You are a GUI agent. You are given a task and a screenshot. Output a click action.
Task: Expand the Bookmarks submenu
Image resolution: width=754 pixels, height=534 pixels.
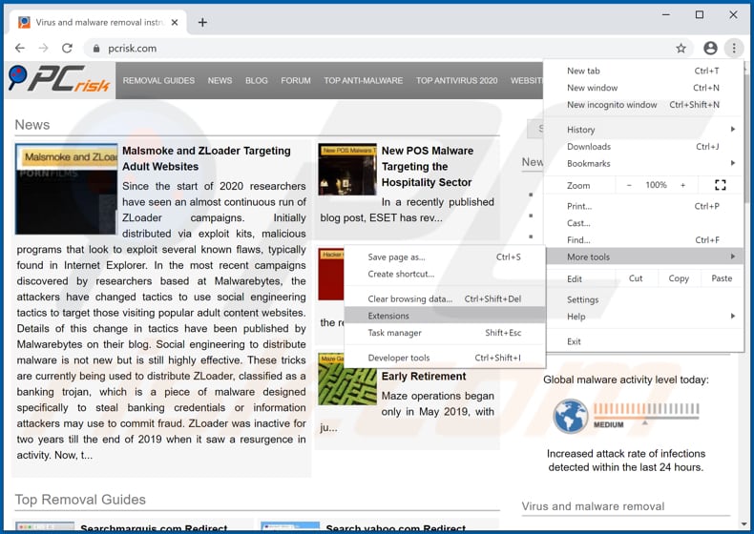[649, 164]
